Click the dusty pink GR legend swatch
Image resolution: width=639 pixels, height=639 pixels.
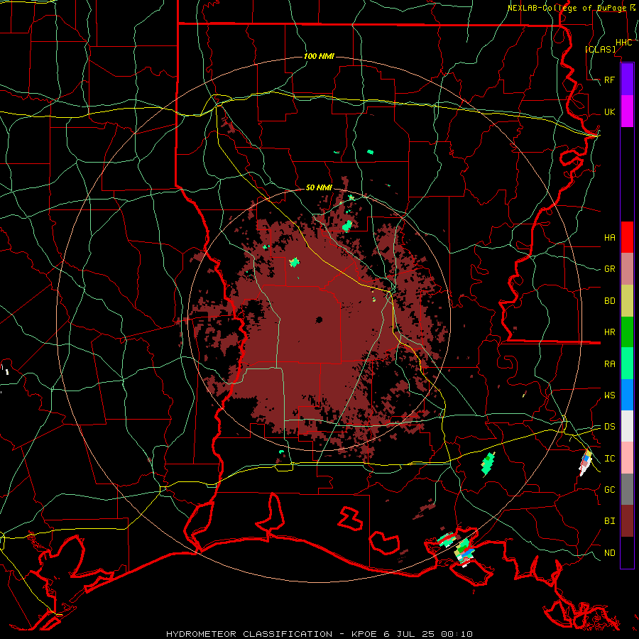click(627, 269)
